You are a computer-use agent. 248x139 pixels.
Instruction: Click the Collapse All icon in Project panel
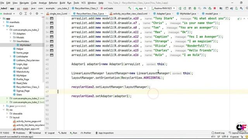[x=31, y=14]
